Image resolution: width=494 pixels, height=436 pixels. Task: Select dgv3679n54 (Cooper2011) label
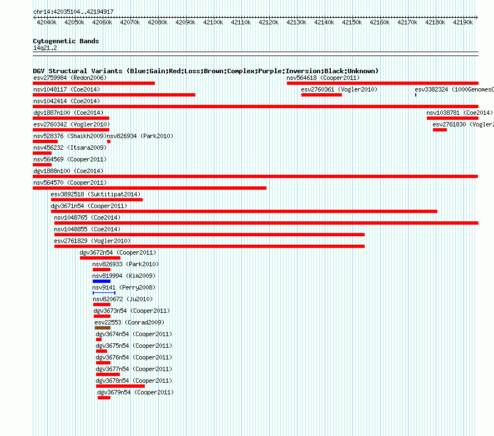[x=135, y=392]
